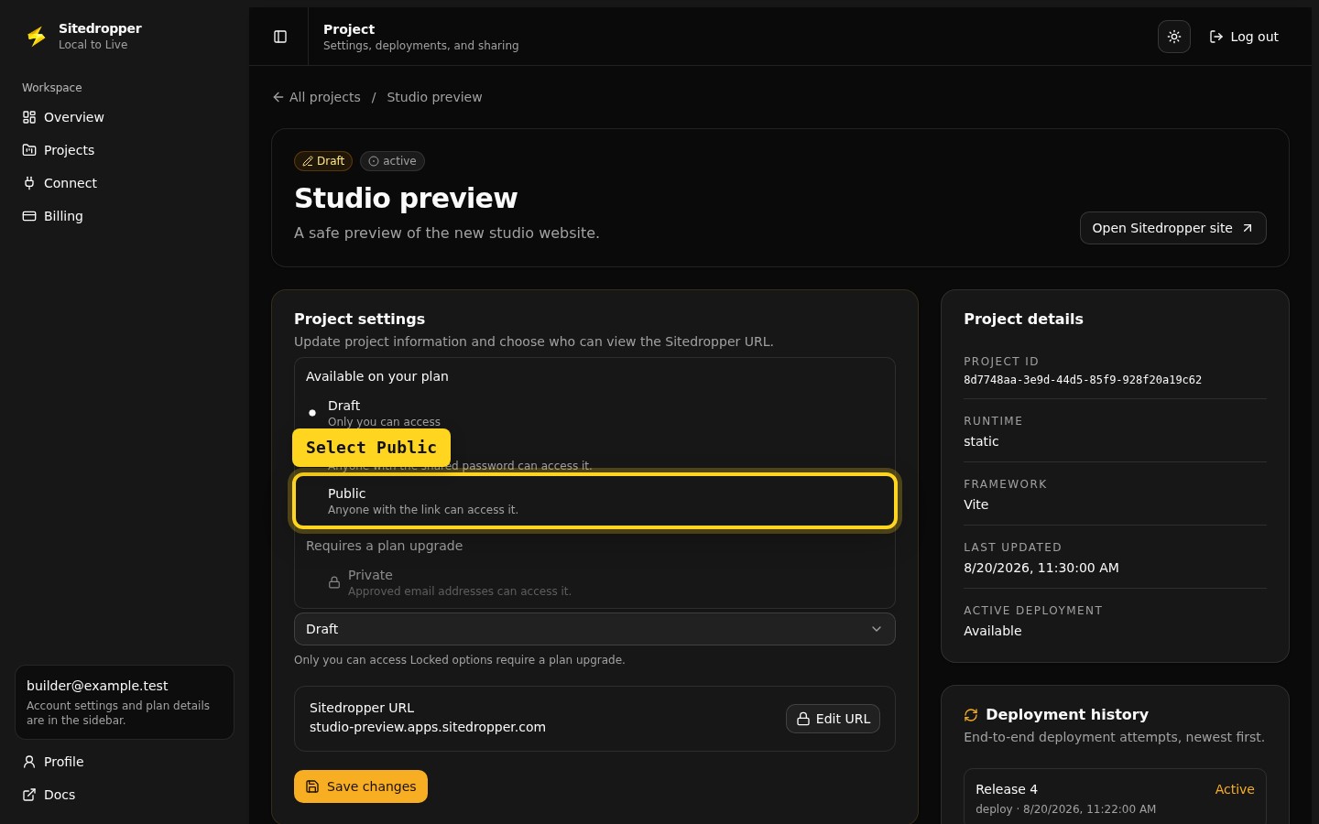Select the locked Private access option
The image size is (1319, 824).
point(594,582)
